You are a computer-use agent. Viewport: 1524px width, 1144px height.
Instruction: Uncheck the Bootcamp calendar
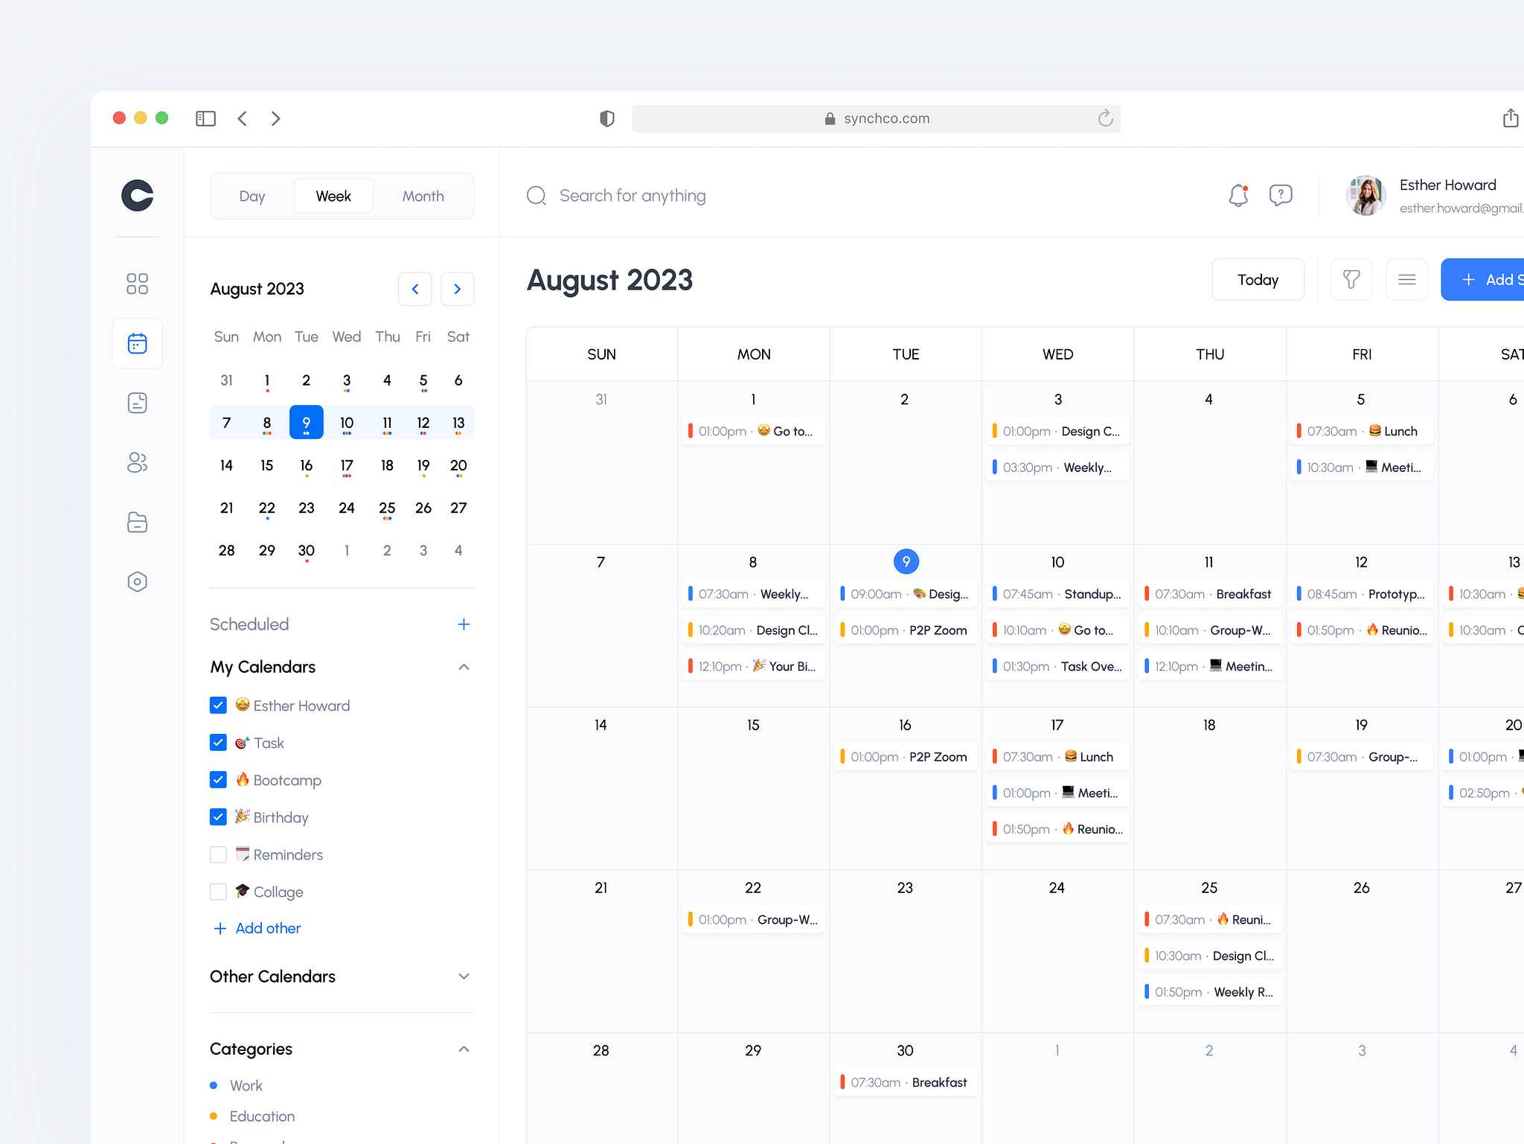coord(218,779)
